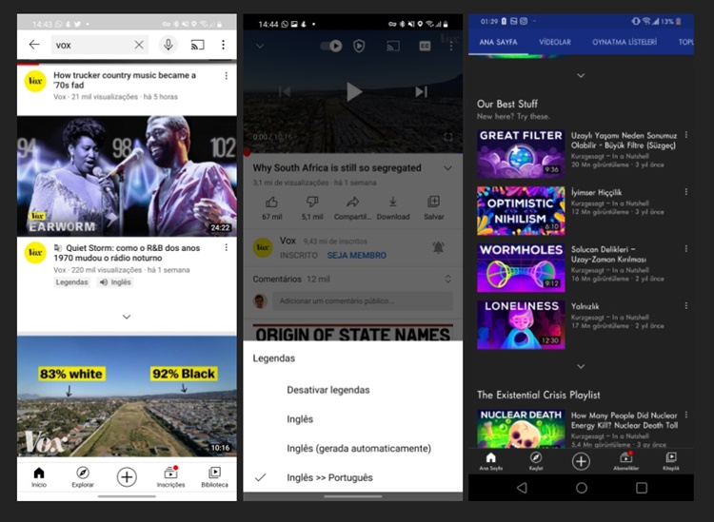This screenshot has width=714, height=522.
Task: Toggle the CC captions button in the player
Action: [x=425, y=46]
